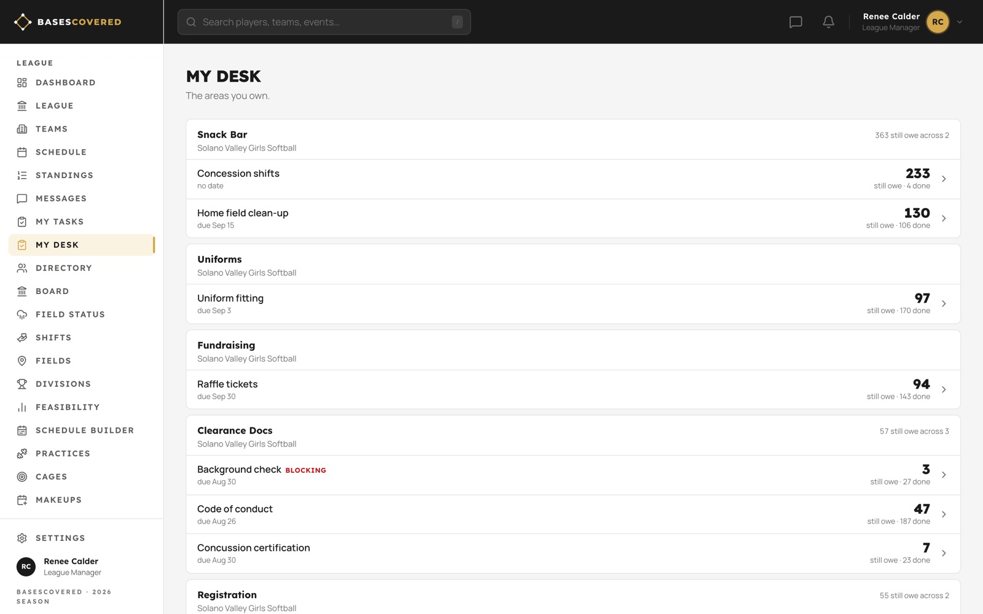This screenshot has height=614, width=983.
Task: Click the Dashboard grid icon
Action: pos(22,83)
